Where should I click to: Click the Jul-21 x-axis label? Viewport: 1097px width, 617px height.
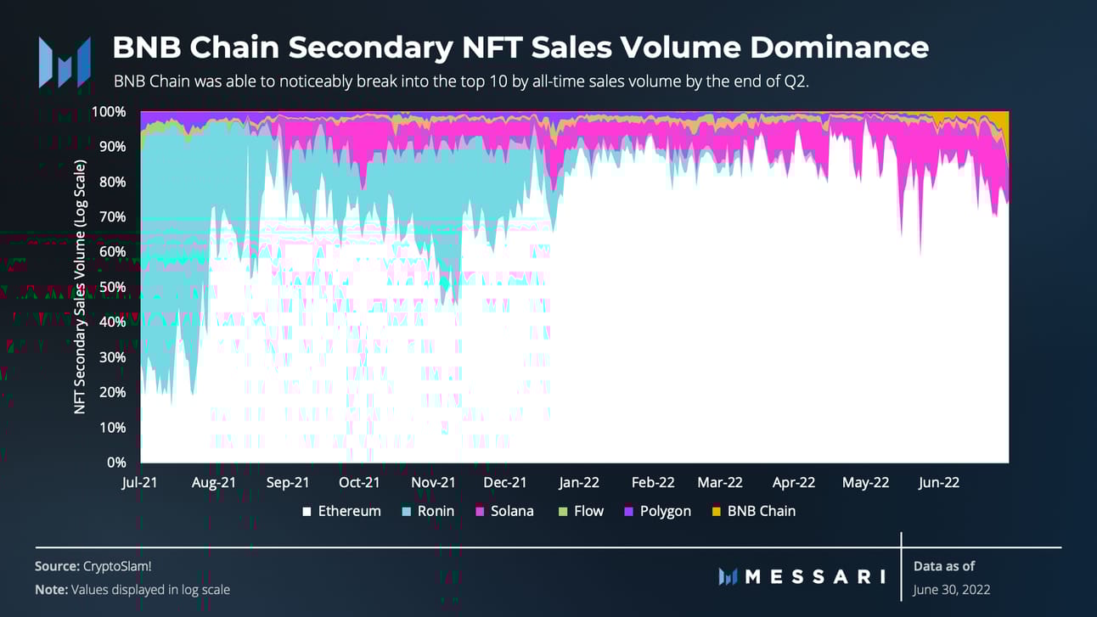click(x=140, y=482)
